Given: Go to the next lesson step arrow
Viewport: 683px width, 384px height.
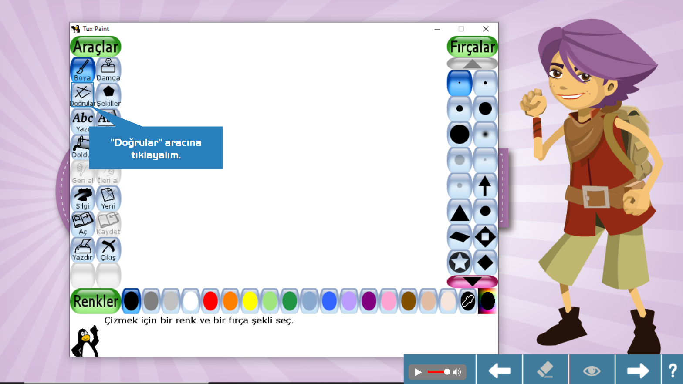Looking at the screenshot, I should click(638, 370).
